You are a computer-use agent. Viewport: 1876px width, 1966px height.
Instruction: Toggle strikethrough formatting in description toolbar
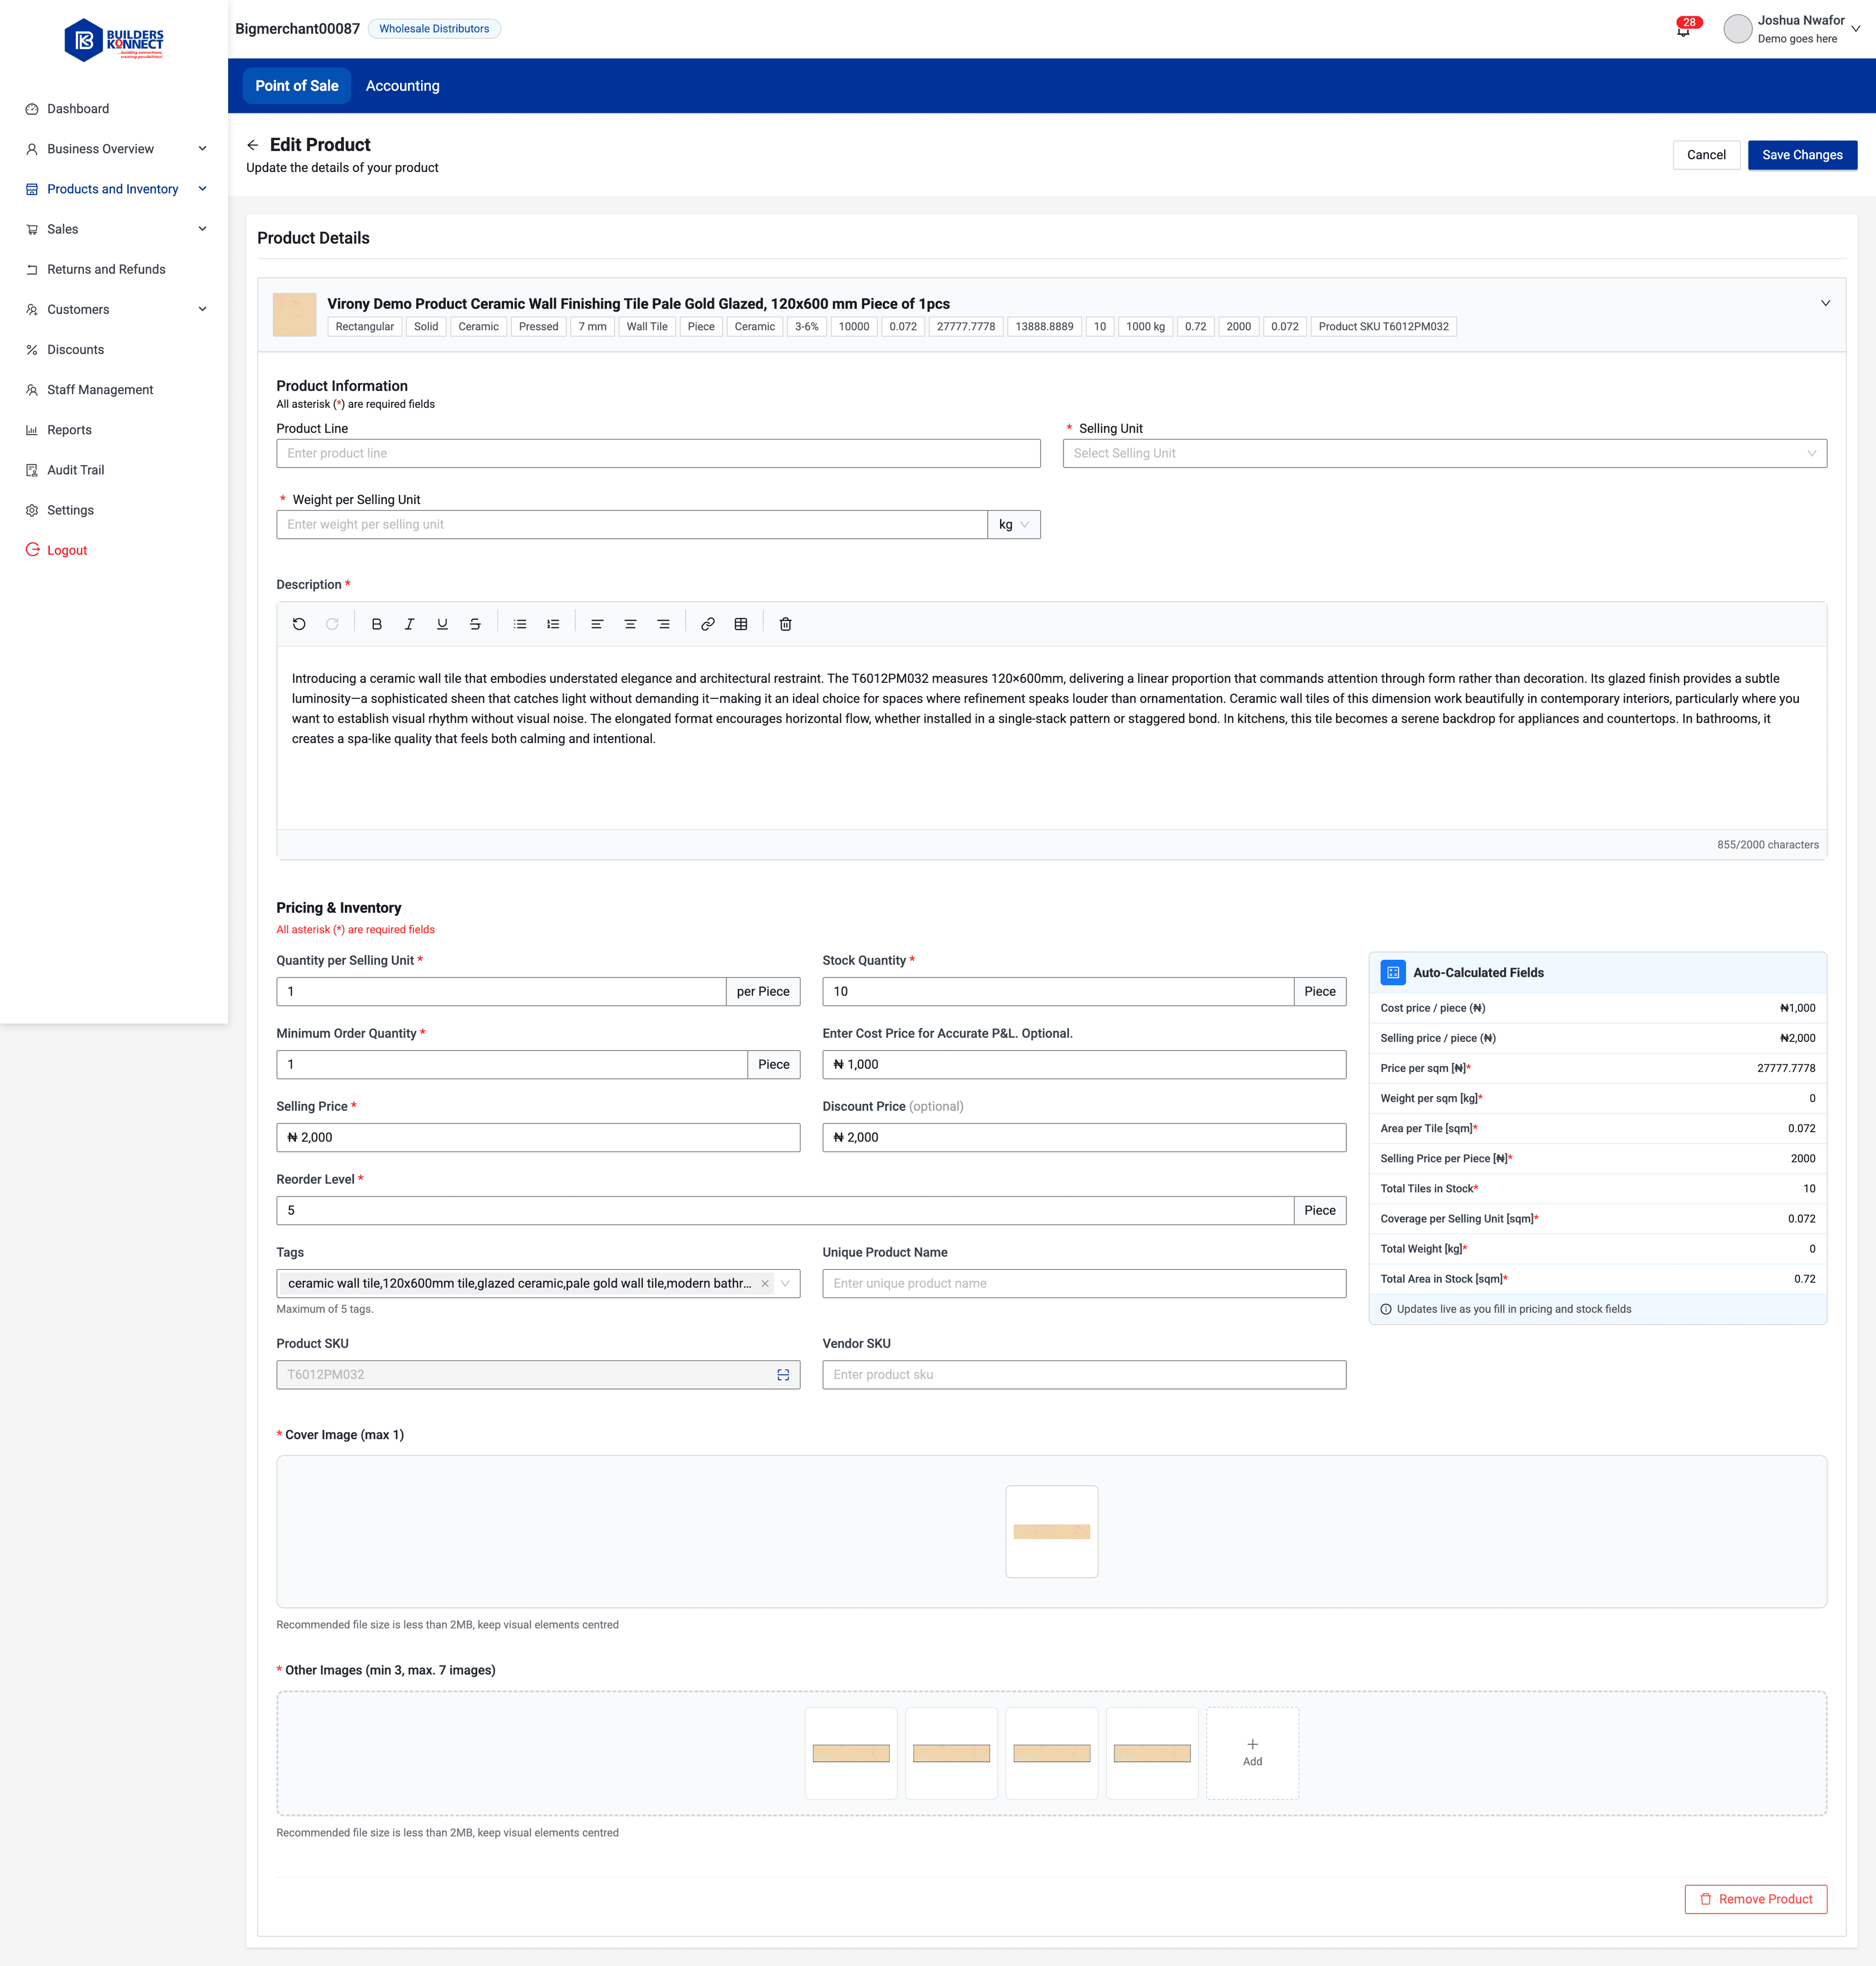475,624
